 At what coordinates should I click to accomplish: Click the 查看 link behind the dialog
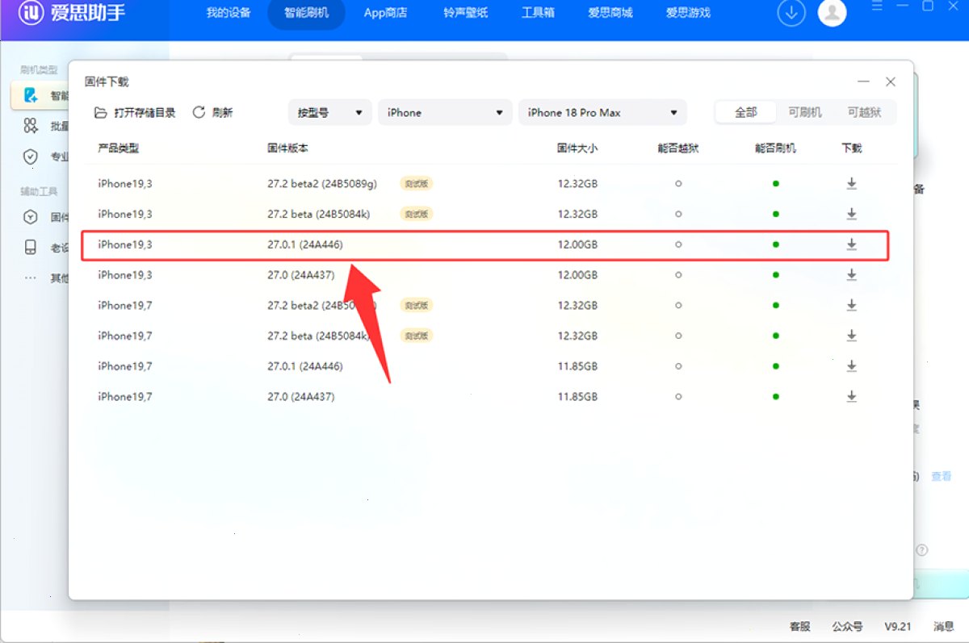pos(942,477)
